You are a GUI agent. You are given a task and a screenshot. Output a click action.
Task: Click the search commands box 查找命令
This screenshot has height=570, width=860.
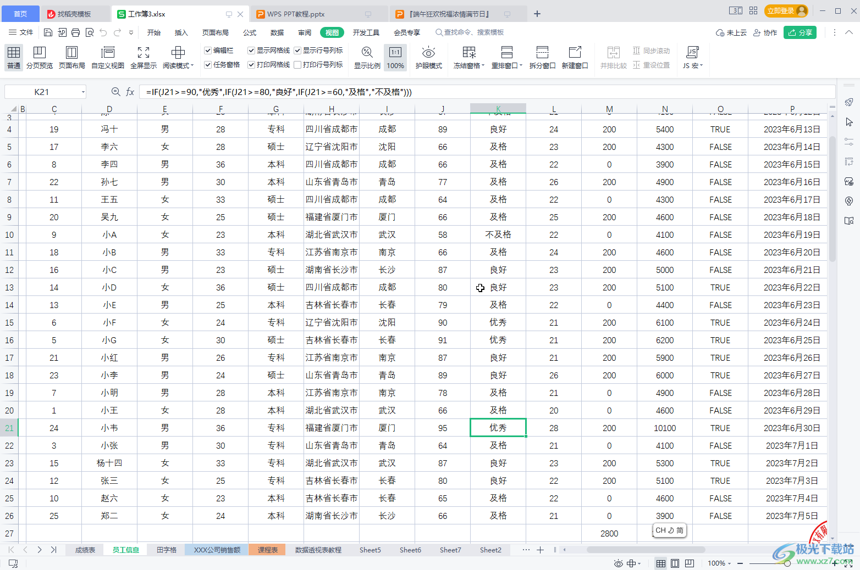coord(470,32)
